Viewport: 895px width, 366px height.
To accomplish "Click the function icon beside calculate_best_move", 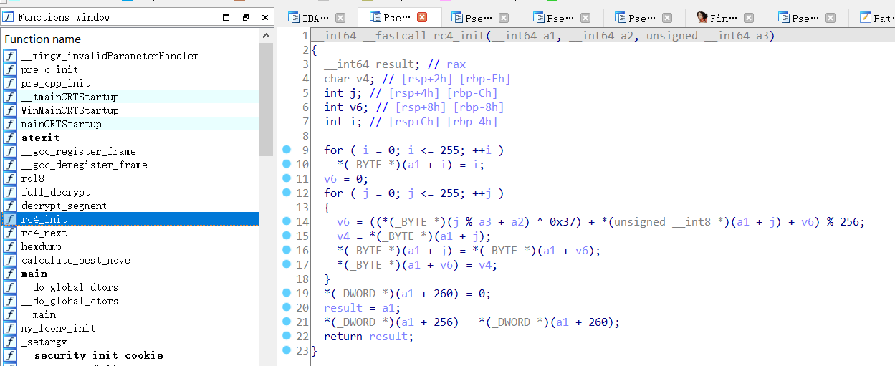I will coord(10,260).
